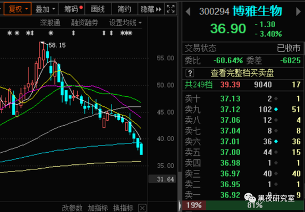The width and height of the screenshot is (305, 212).
Task: Go to previous stock with left arrow
Action: pos(187,12)
